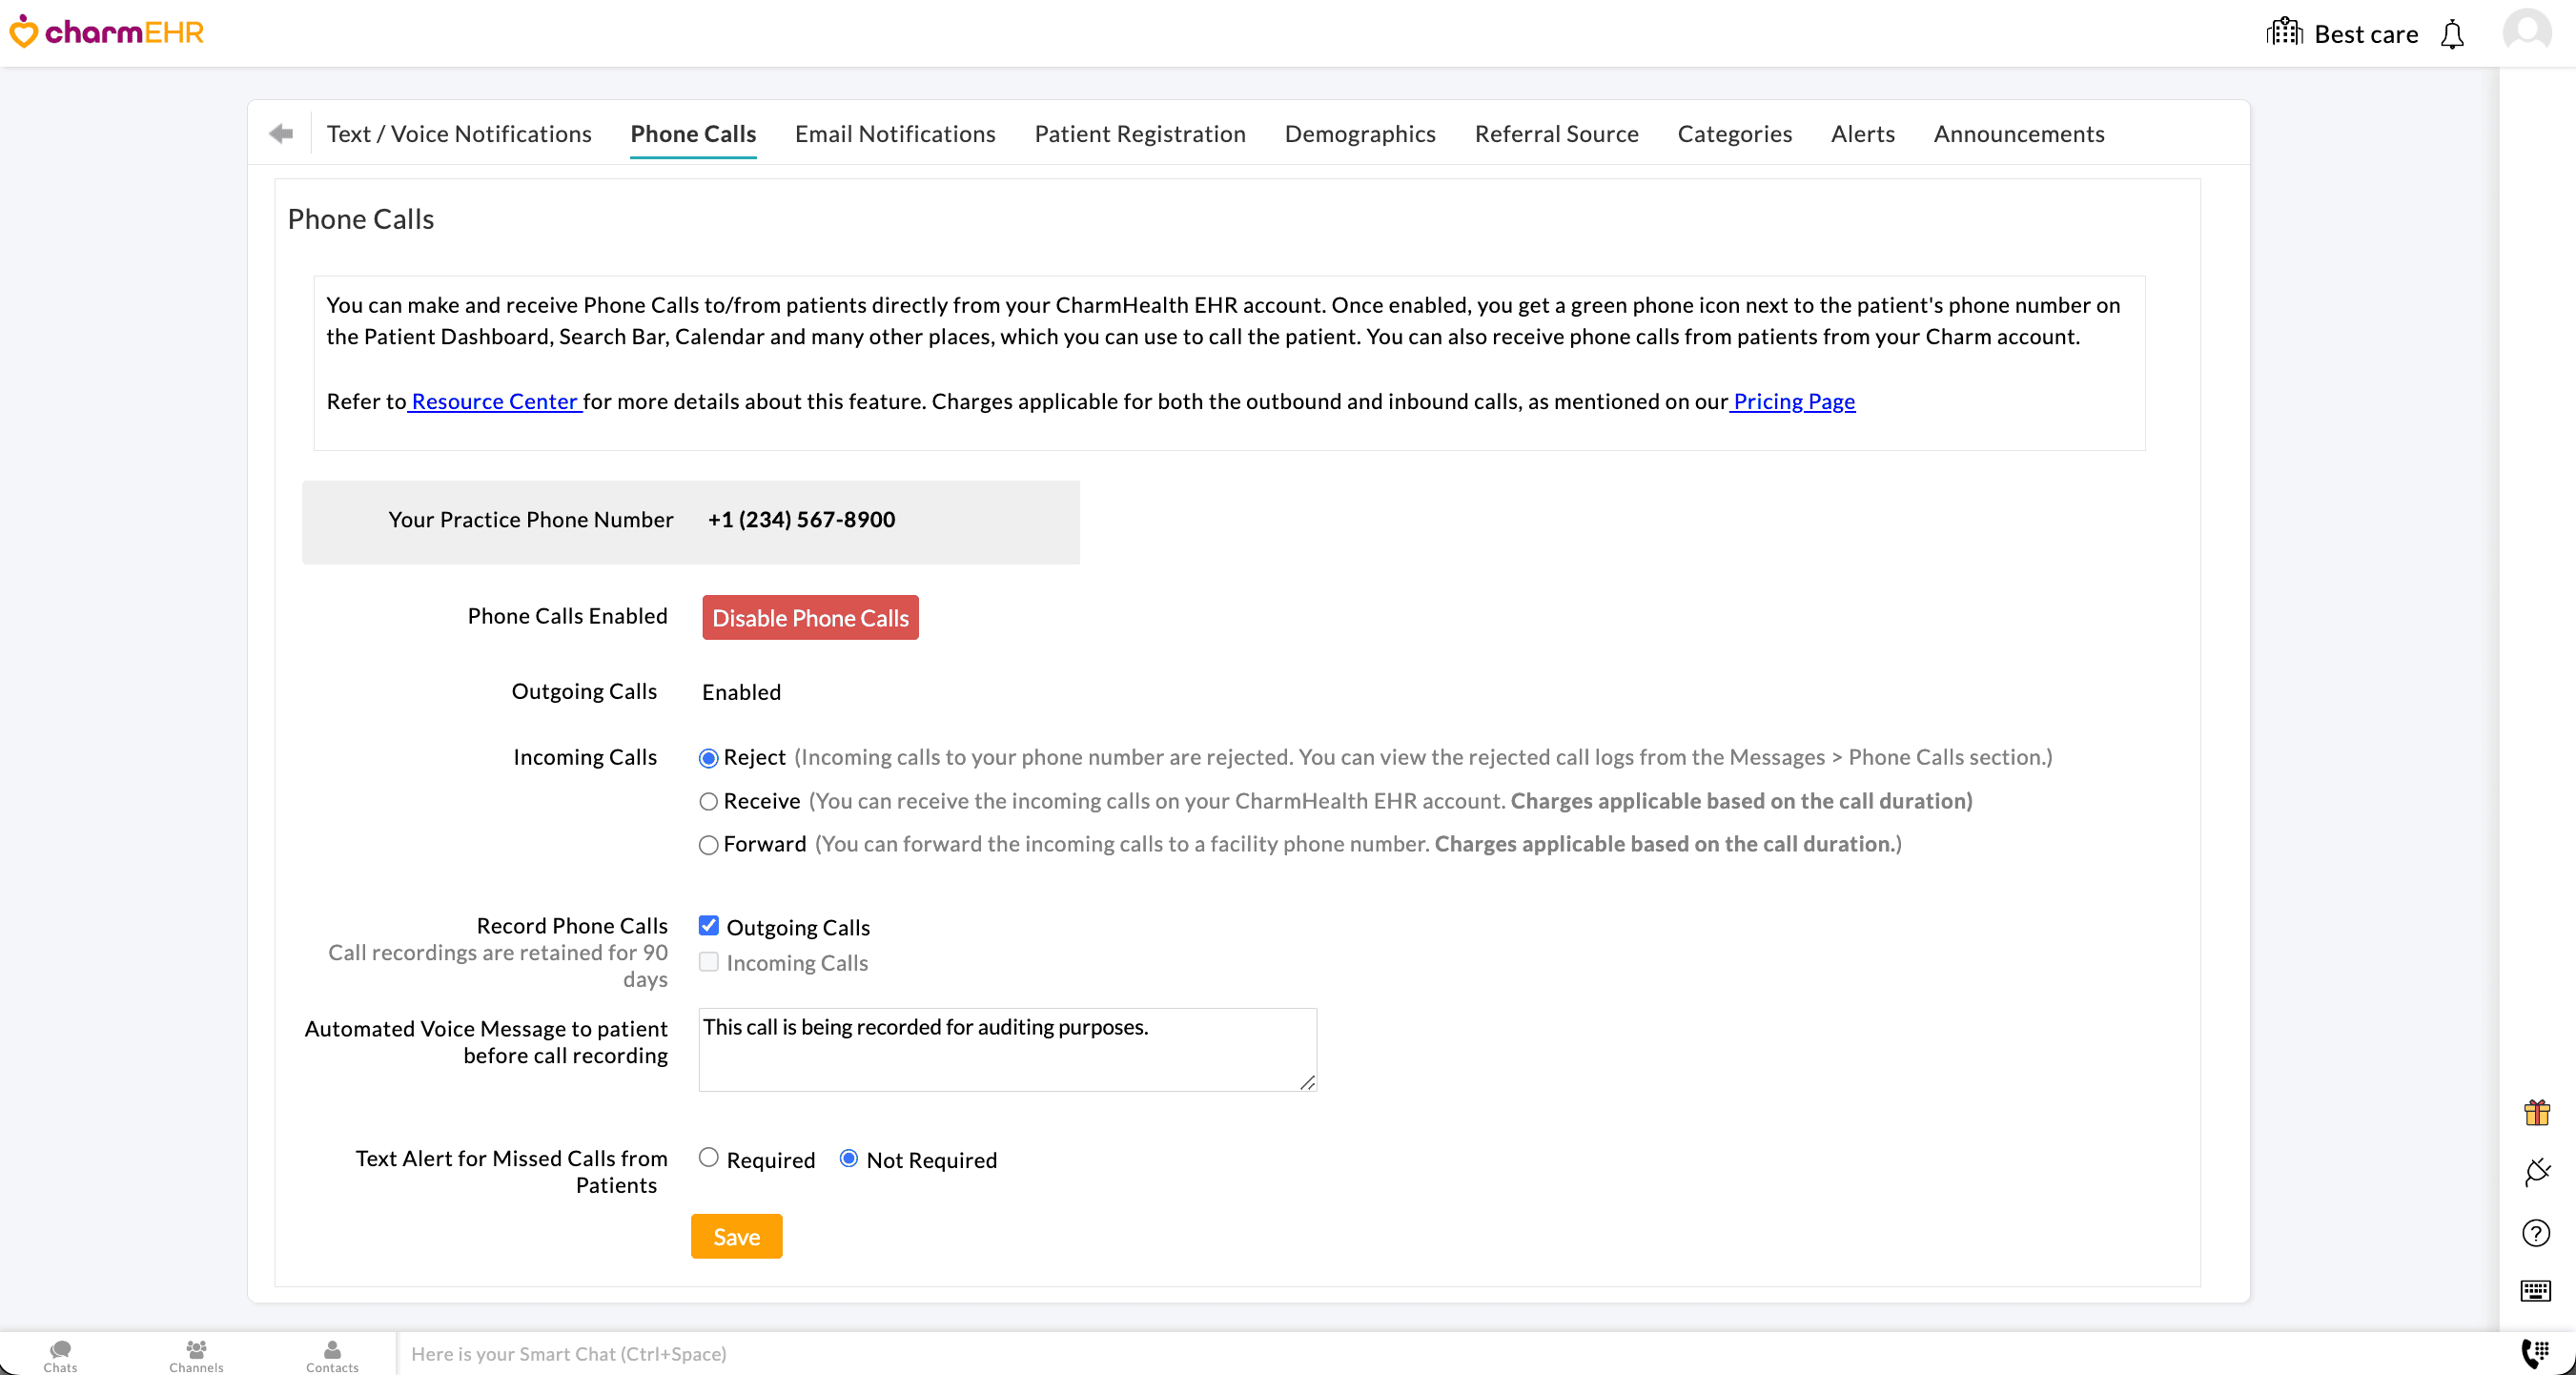Click the keyboard shortcuts icon

[2535, 1291]
